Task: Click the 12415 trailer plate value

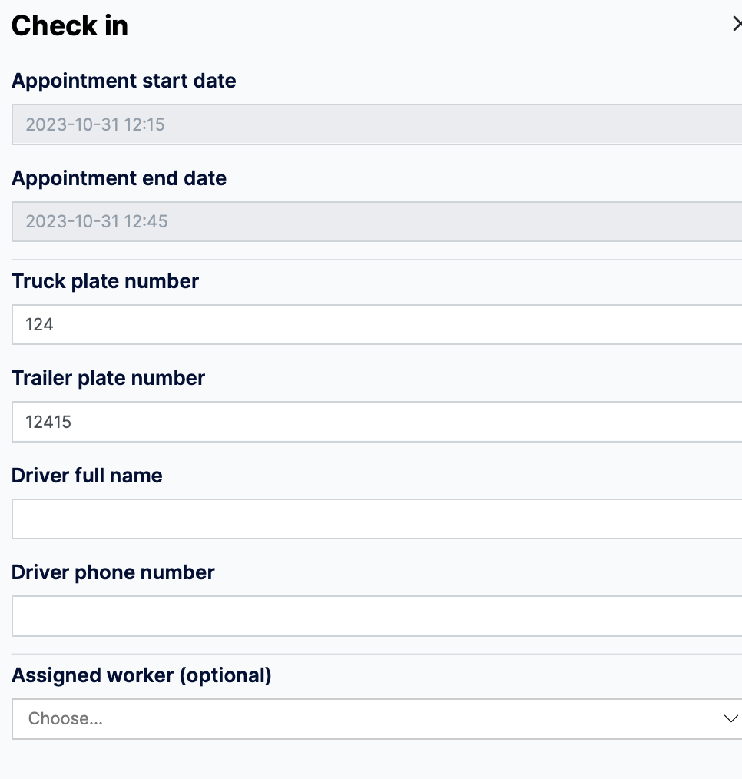Action: (48, 422)
